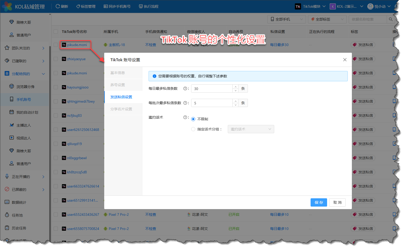
Task: Open the 全部标签 tag filter dropdown
Action: coord(327,19)
